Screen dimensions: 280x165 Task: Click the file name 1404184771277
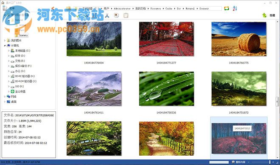point(166,63)
